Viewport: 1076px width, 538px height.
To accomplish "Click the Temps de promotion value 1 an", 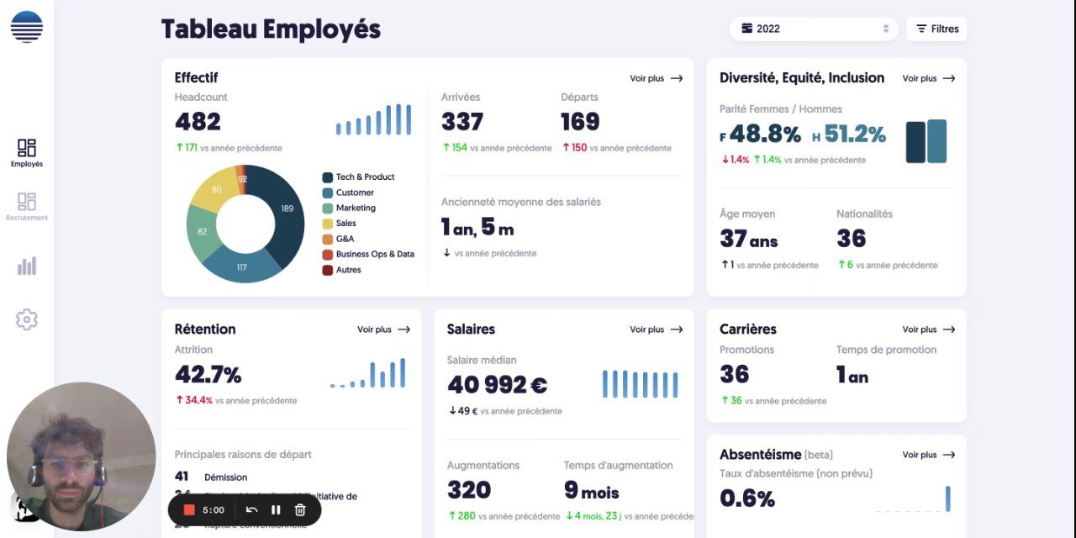I will 852,375.
